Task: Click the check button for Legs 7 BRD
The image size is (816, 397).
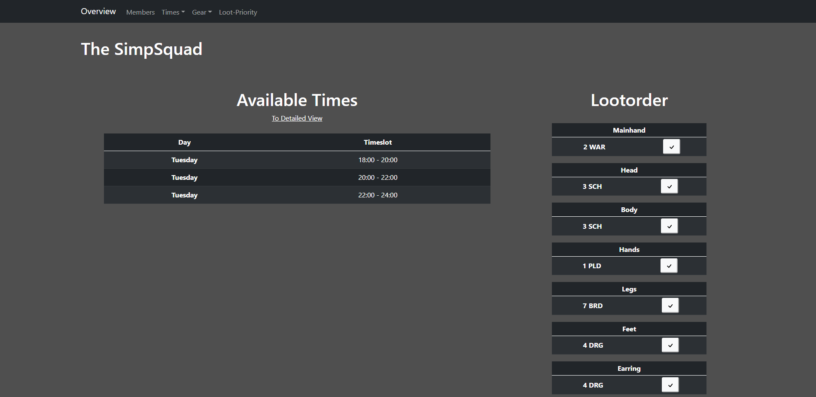Action: [670, 306]
